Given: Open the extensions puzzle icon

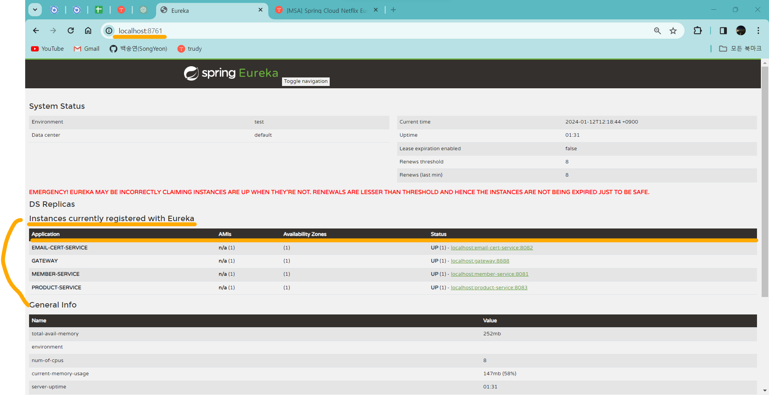Looking at the screenshot, I should (x=698, y=31).
